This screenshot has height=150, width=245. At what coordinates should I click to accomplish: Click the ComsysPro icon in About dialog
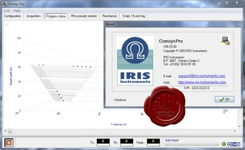tap(225, 41)
